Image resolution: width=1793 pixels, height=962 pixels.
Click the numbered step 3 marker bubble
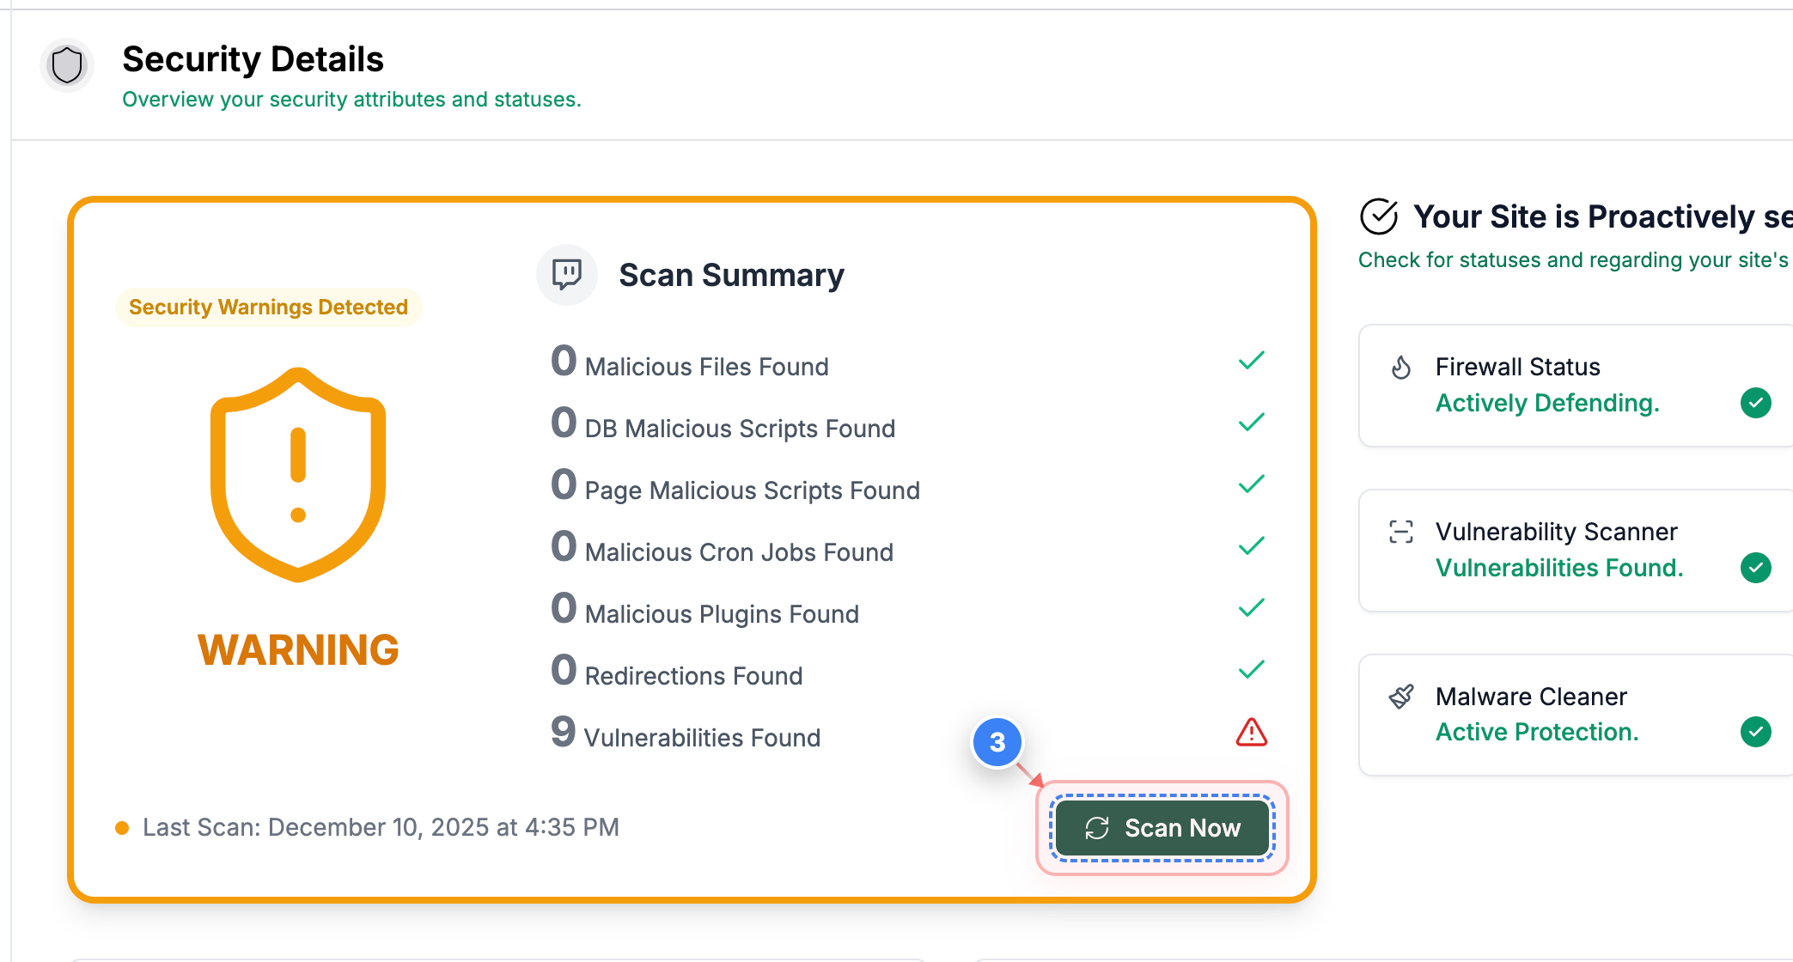tap(997, 743)
